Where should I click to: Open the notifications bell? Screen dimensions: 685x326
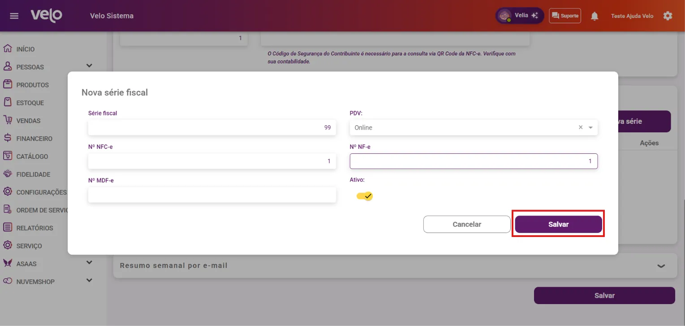(595, 16)
